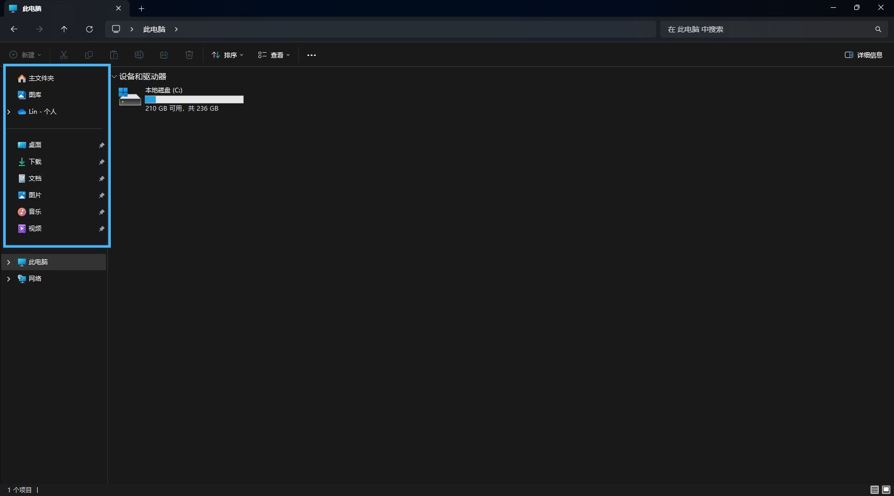894x496 pixels.
Task: Collapse the 设备和驱动器 group
Action: click(x=114, y=77)
